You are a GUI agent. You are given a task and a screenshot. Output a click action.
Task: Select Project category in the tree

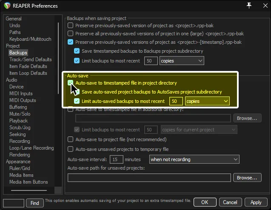[13, 46]
